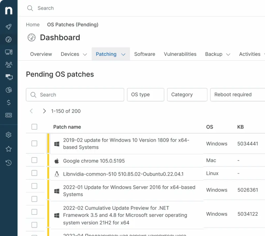
Task: Click the Windows logo on 2019-02 update row
Action: (x=57, y=144)
